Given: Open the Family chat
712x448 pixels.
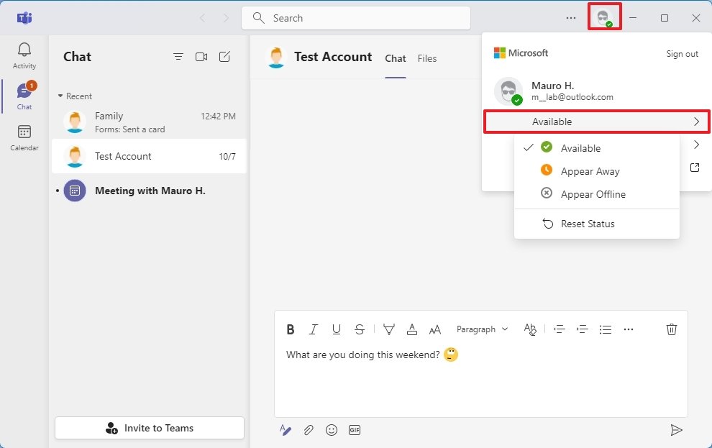Looking at the screenshot, I should pyautogui.click(x=150, y=122).
